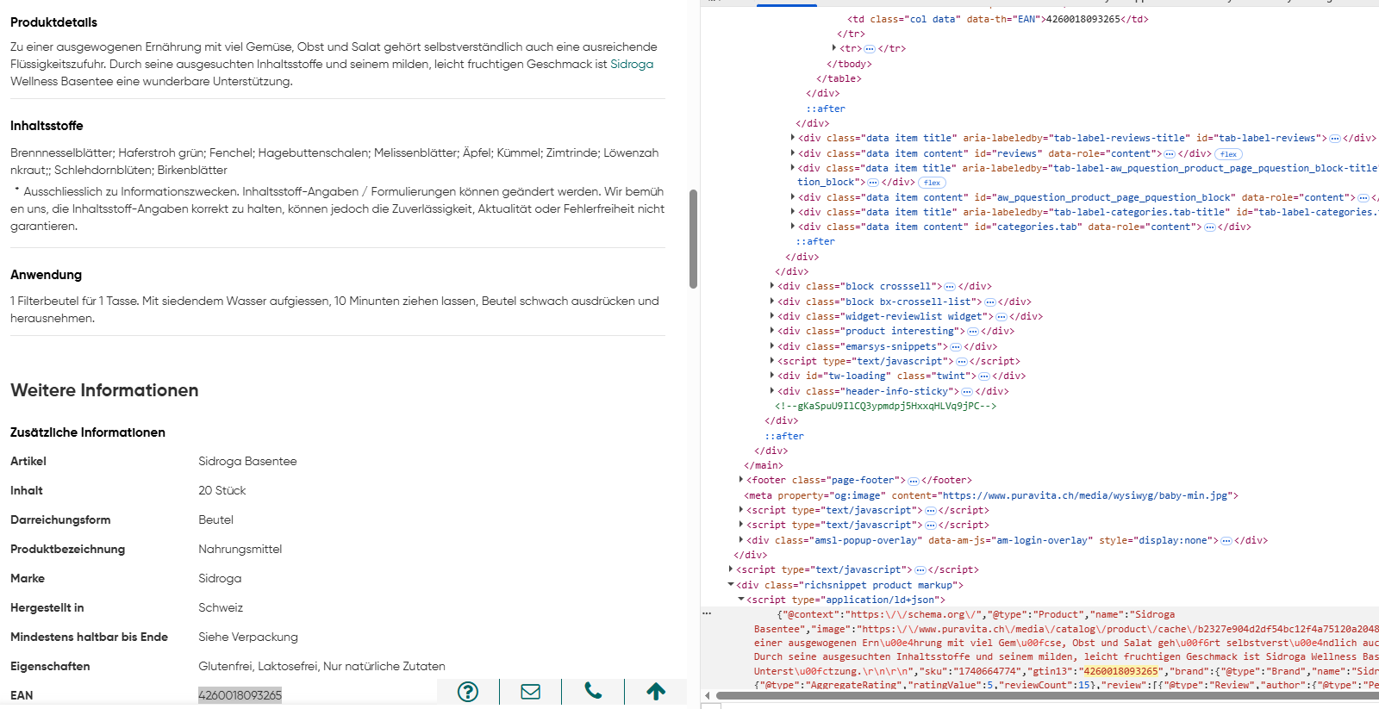Viewport: 1379px width, 709px height.
Task: Click the envelope email icon
Action: coord(531,692)
